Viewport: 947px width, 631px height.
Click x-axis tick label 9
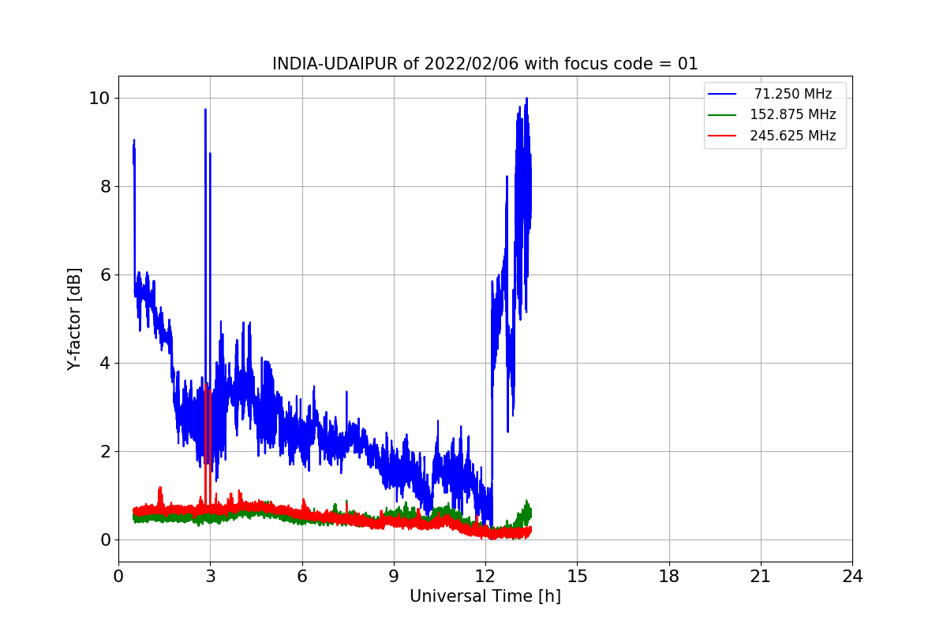(394, 576)
